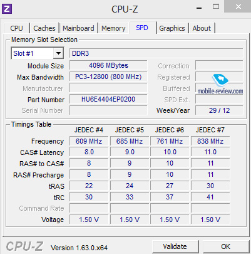Viewport: 251px width, 254px height.
Task: Open the Slot #1 dropdown arrow
Action: click(58, 53)
